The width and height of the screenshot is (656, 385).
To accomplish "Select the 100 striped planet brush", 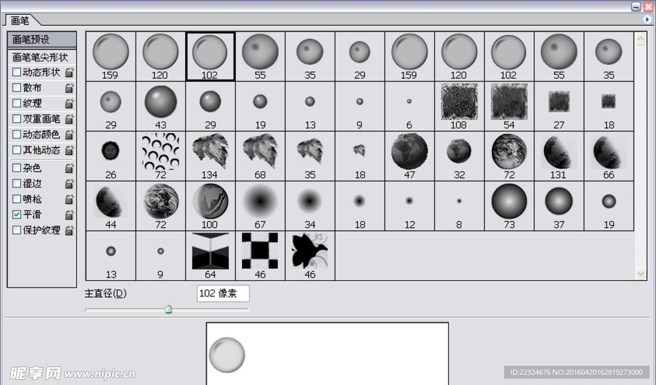I will 210,206.
